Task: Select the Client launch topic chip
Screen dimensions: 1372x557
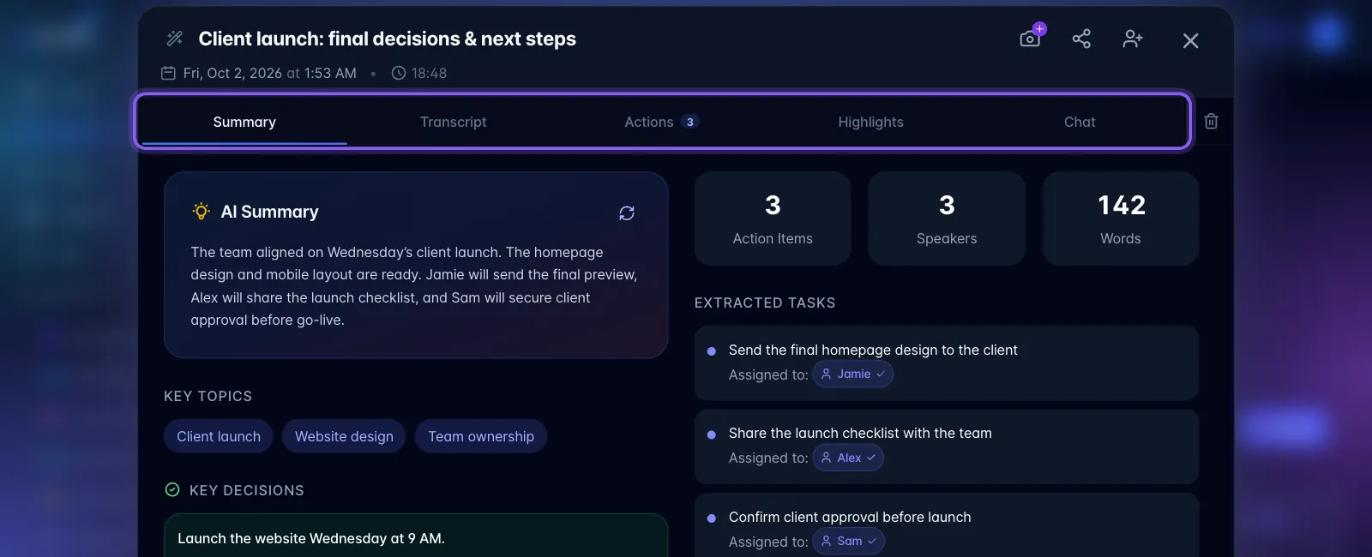Action: click(x=219, y=436)
